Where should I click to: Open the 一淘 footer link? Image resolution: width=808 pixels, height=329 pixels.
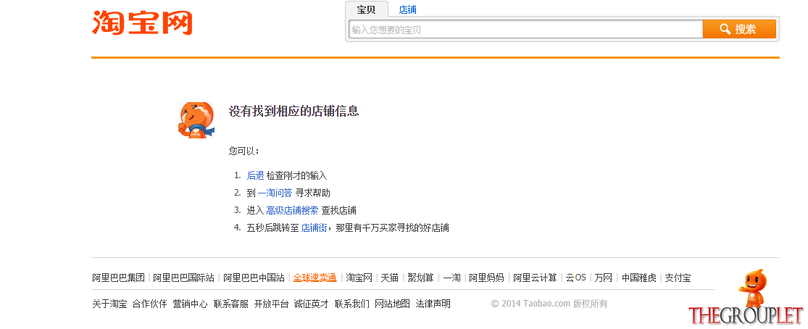click(x=451, y=278)
